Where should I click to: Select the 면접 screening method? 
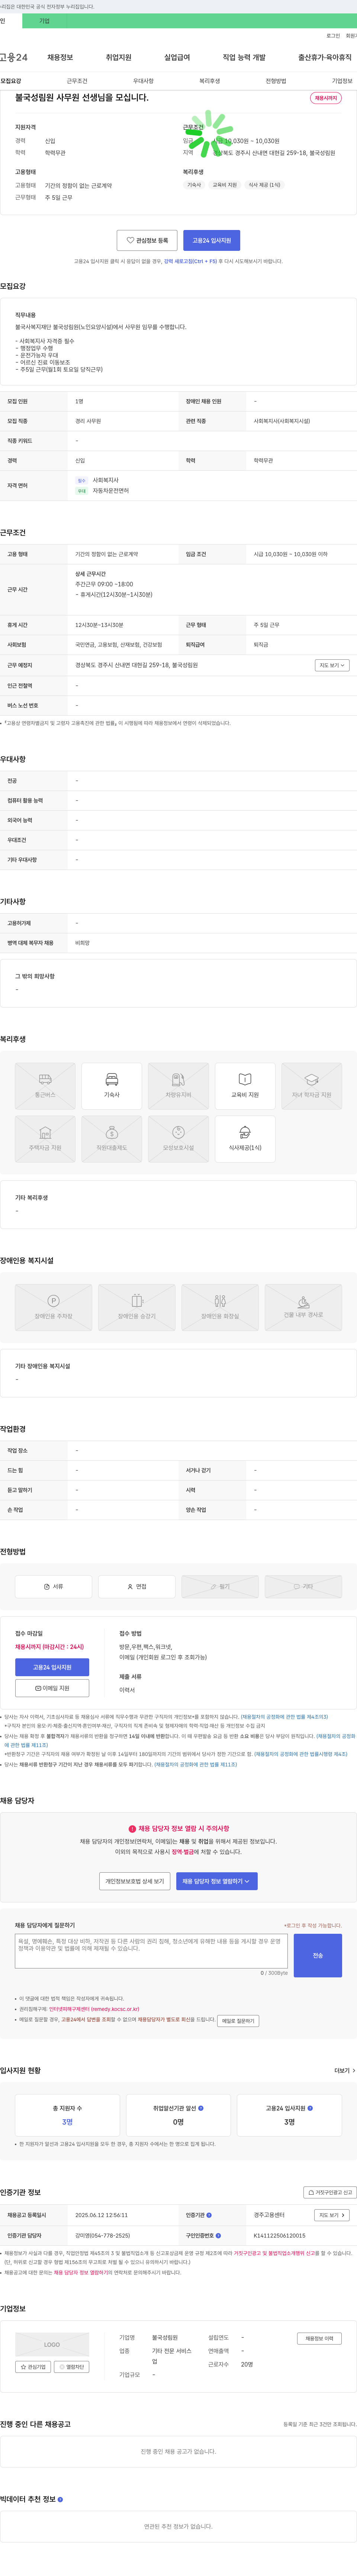coord(136,1586)
